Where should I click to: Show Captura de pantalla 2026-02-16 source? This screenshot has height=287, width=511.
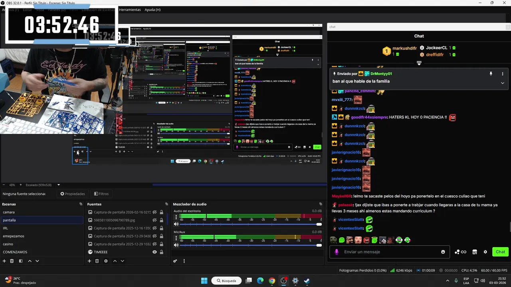154,212
